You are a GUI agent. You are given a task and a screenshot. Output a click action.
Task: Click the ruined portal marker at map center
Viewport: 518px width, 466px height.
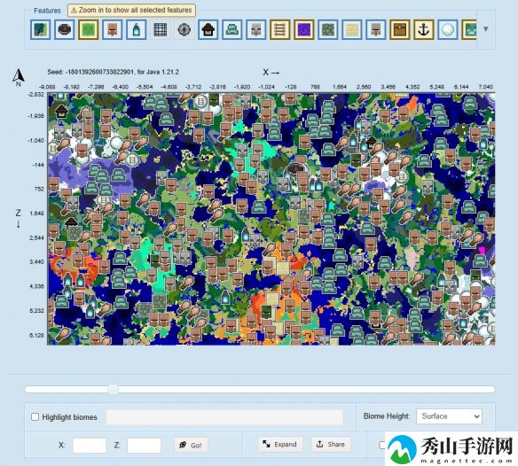point(295,168)
